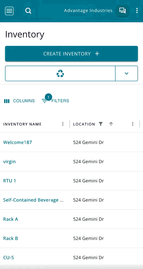Screen dimensions: 143x269
Task: Click Advantage Industries company name
Action: 88,11
